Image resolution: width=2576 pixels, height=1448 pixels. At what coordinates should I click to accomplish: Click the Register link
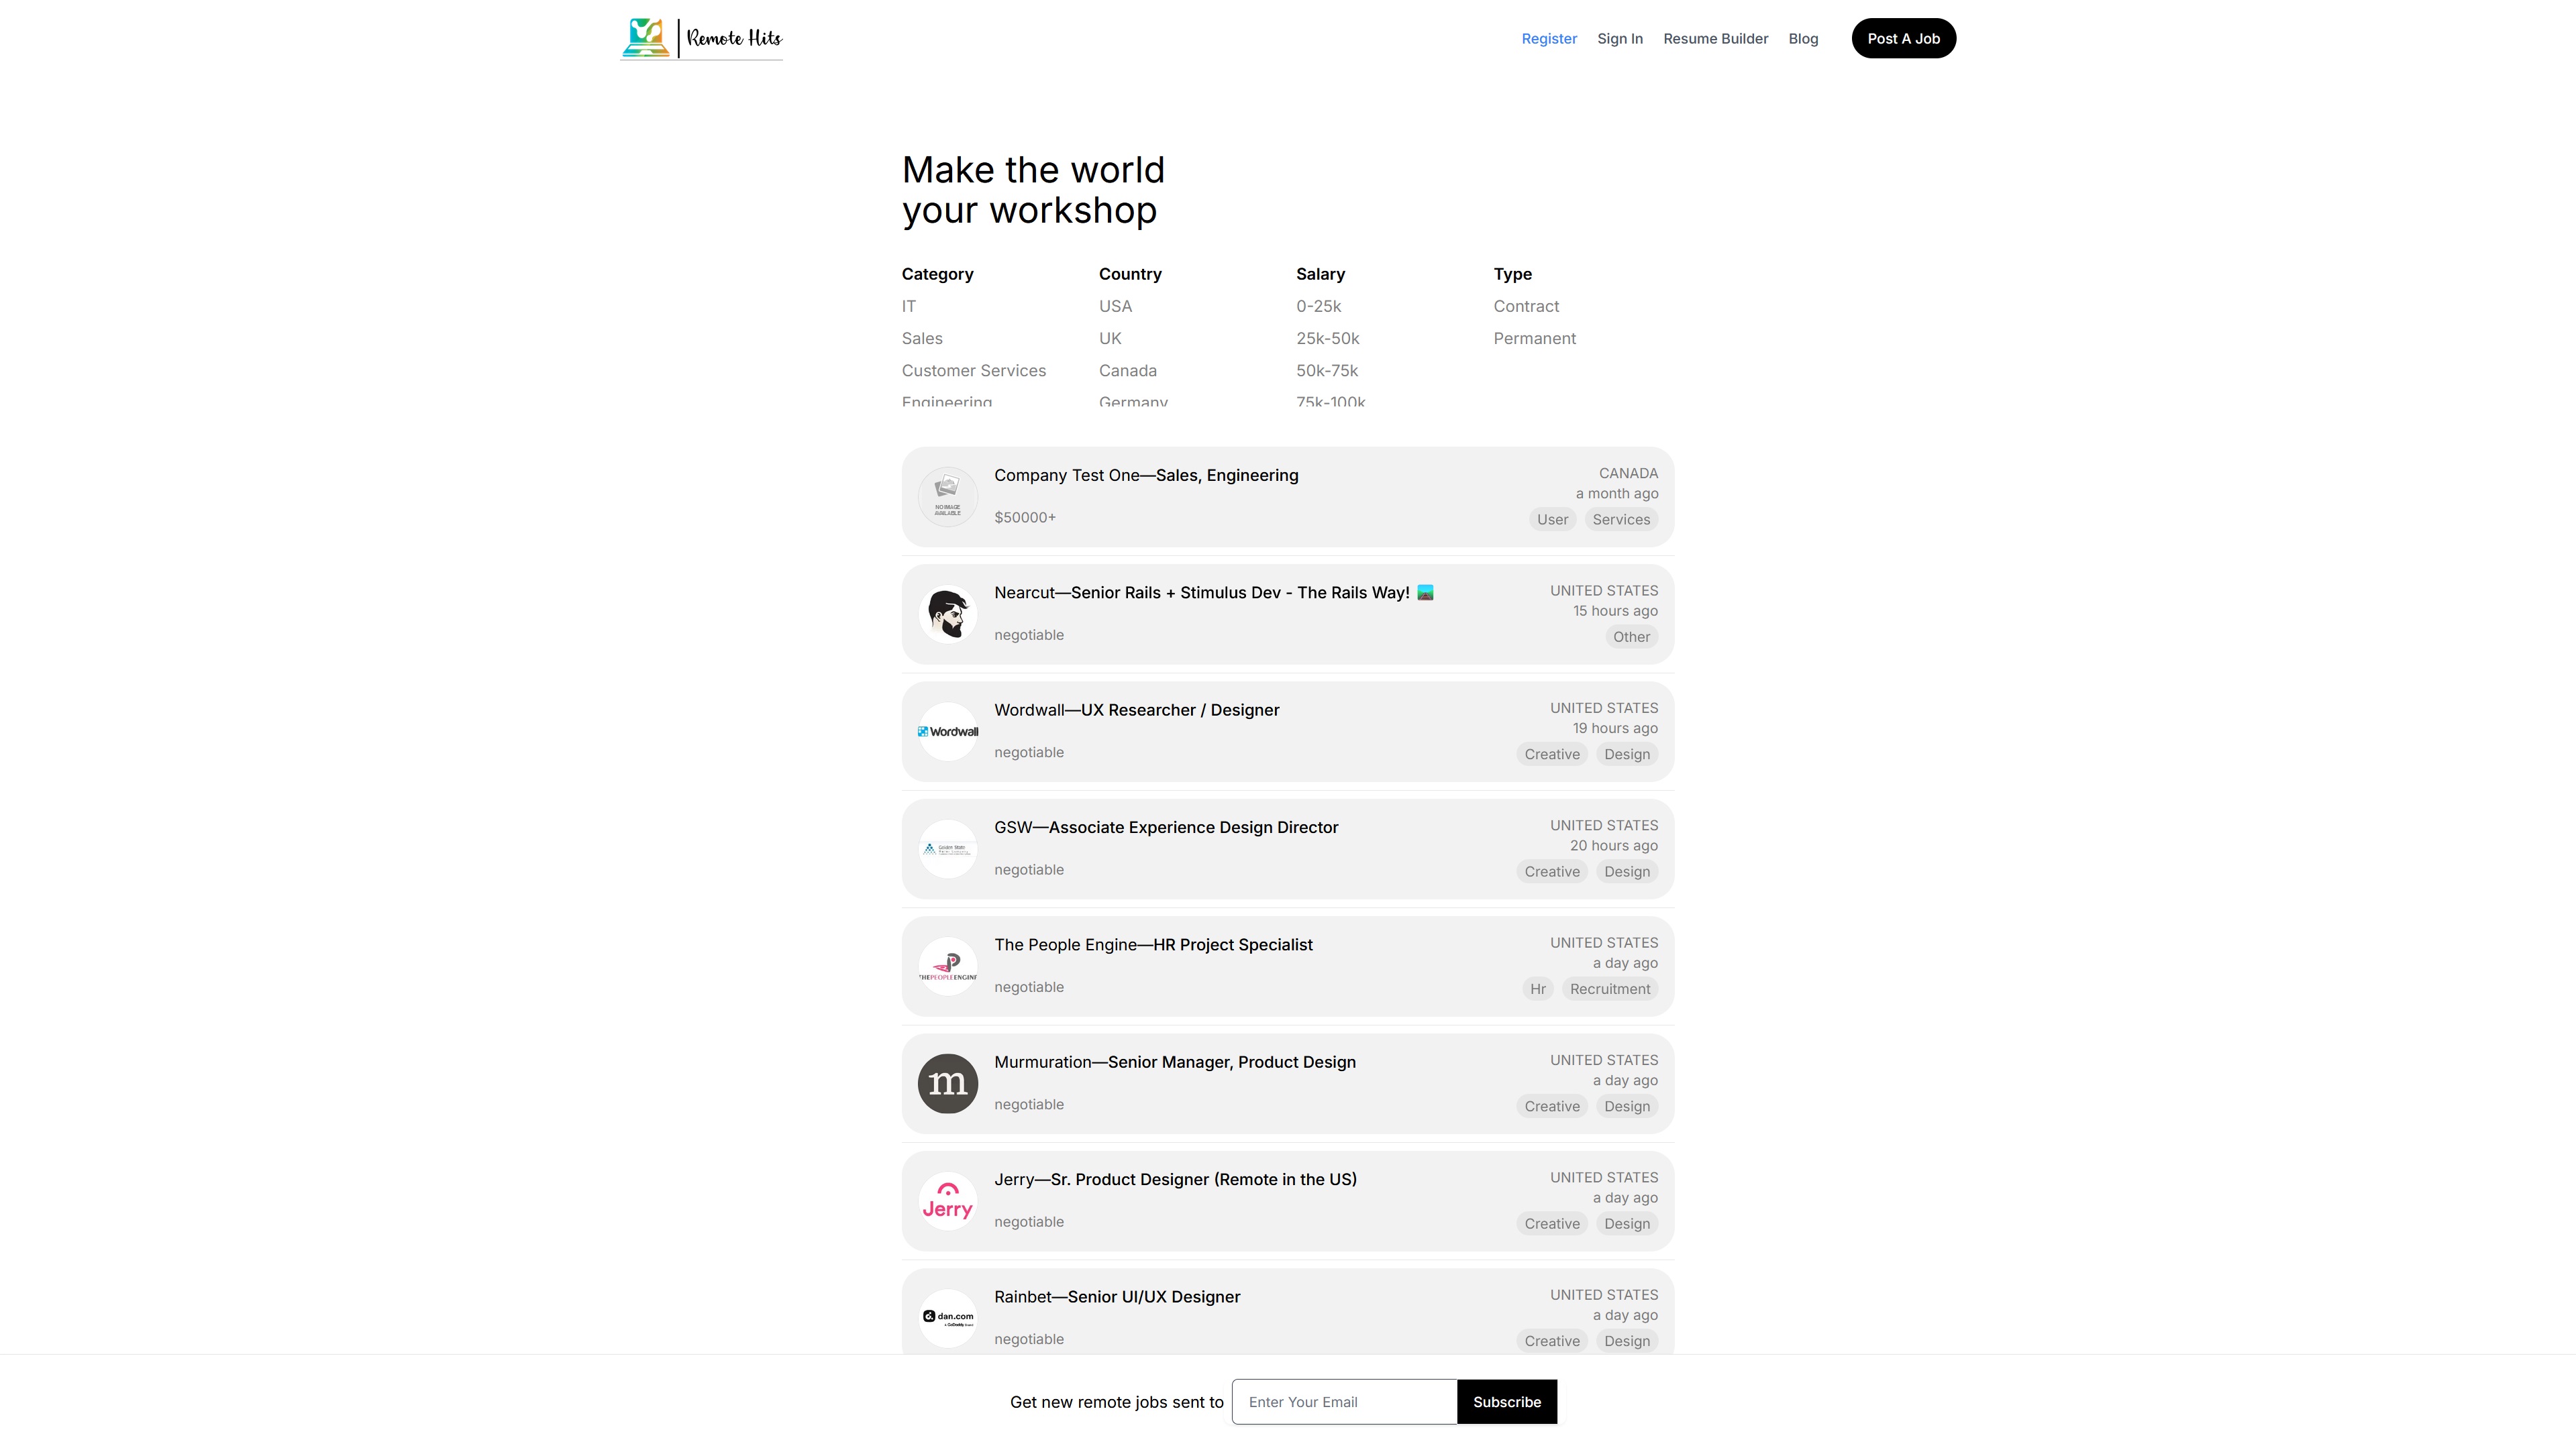pyautogui.click(x=1548, y=39)
